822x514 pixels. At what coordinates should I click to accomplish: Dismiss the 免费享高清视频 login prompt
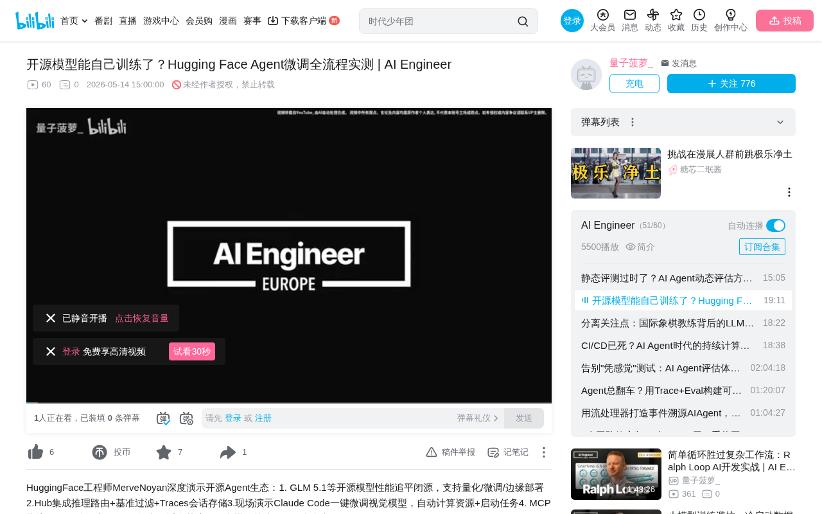[51, 351]
